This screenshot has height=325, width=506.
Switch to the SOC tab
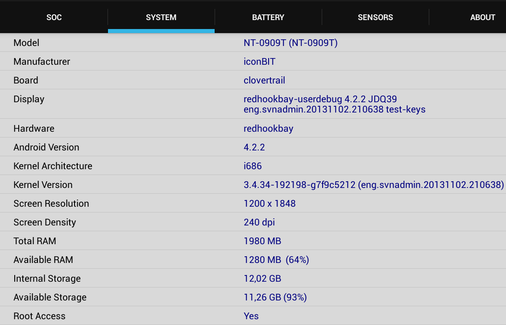click(54, 17)
